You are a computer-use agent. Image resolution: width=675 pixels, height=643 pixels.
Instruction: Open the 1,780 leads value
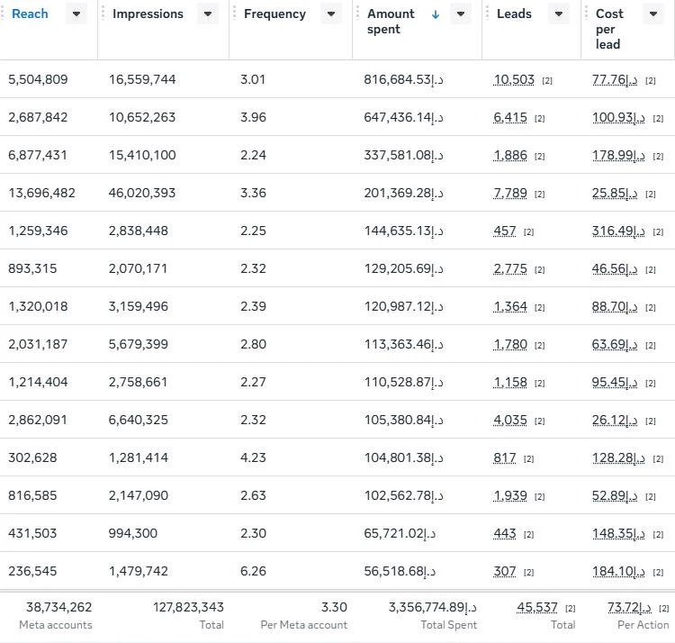(510, 345)
